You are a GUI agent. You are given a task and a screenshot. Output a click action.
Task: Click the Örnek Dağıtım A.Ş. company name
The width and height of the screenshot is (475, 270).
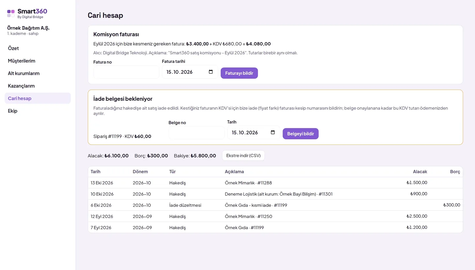click(28, 28)
